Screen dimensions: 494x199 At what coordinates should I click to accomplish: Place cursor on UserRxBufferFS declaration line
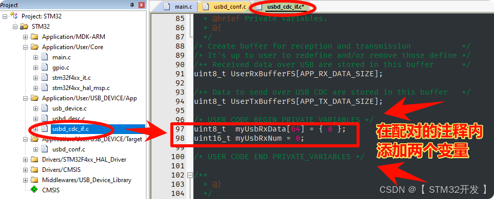click(x=288, y=74)
